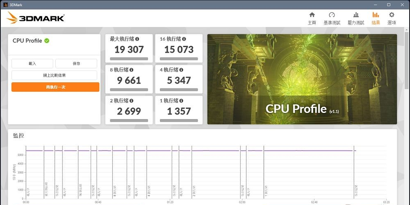410x205 pixels.
Task: Click the 15 073 score value
Action: [x=179, y=49]
